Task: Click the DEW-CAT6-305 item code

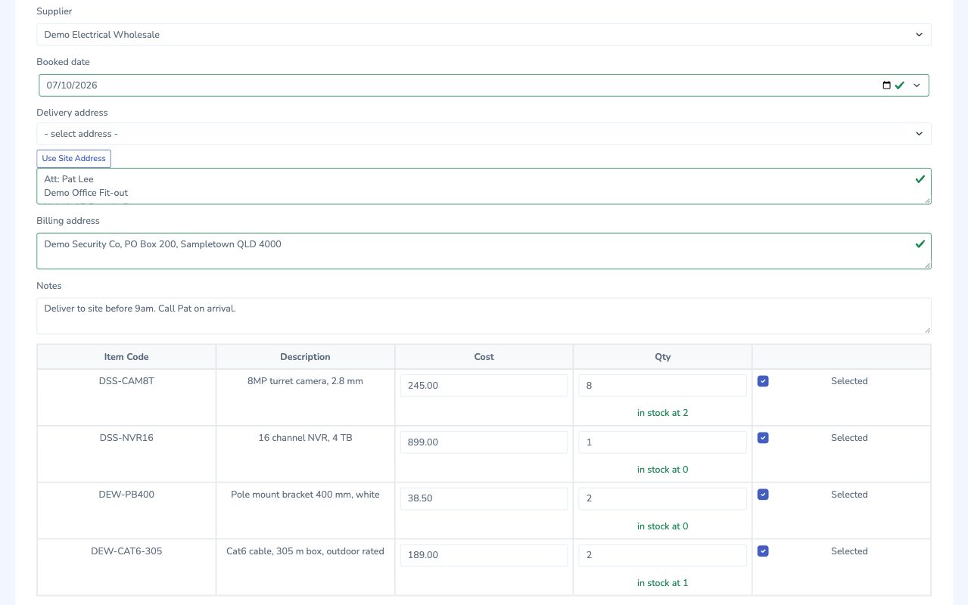Action: (126, 551)
